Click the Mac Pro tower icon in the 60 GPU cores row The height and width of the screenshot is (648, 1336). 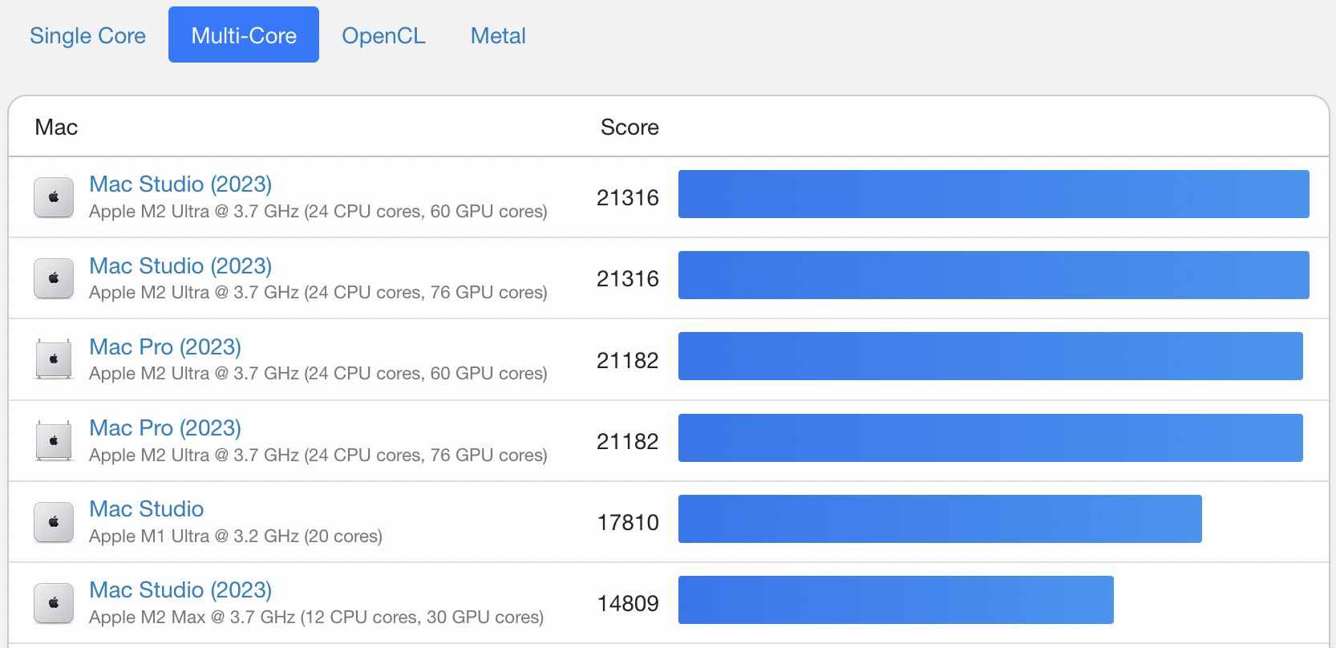click(x=54, y=359)
